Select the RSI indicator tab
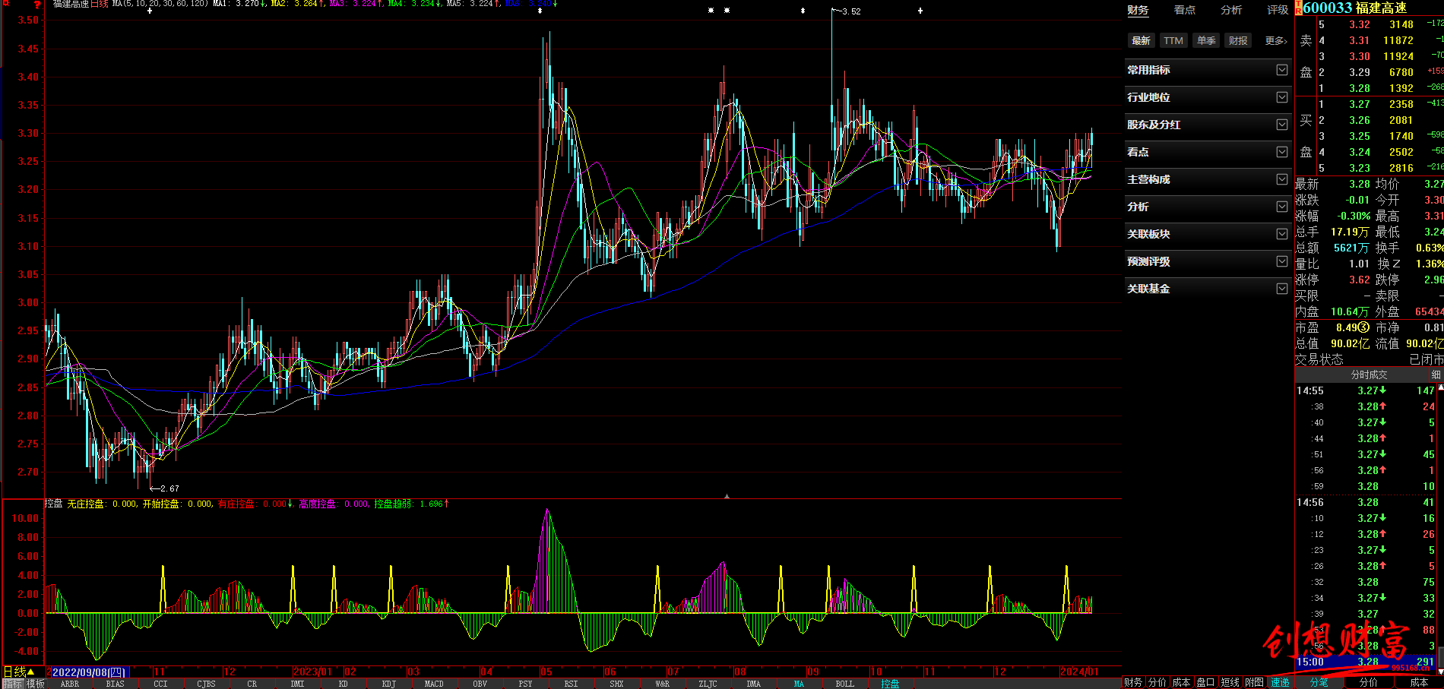 point(571,684)
